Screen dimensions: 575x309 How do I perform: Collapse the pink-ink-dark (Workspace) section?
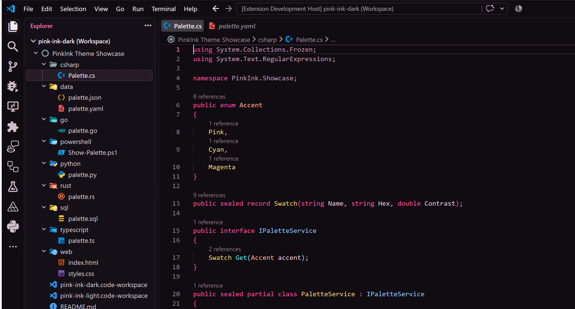tap(33, 41)
